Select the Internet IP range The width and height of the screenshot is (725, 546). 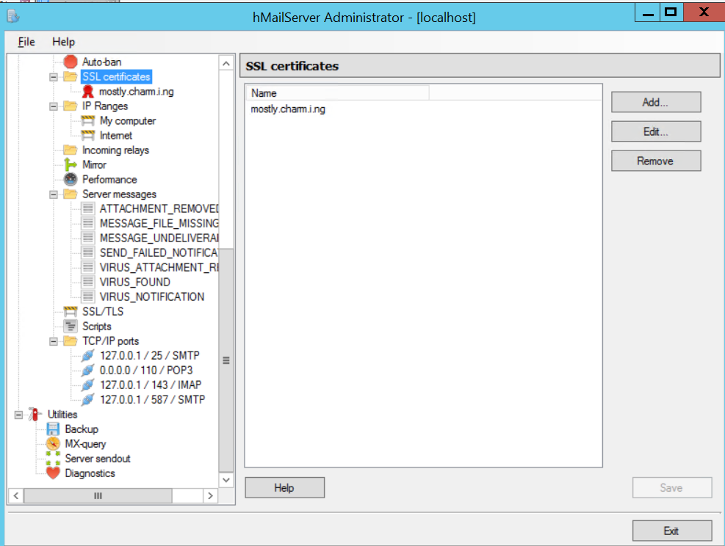pyautogui.click(x=116, y=136)
